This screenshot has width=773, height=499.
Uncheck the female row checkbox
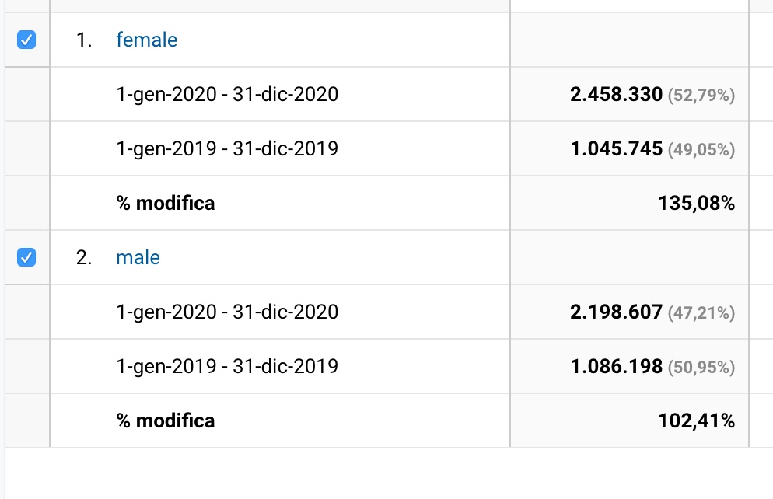point(26,40)
